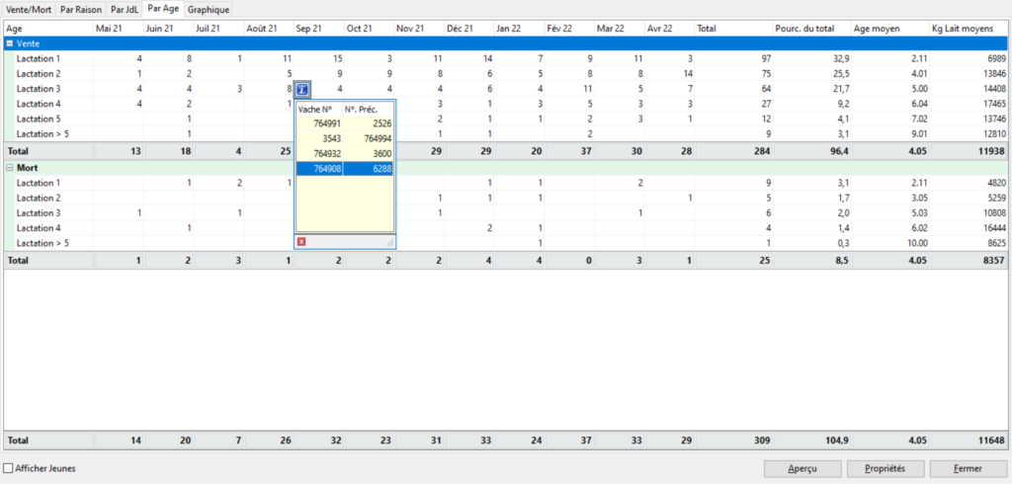The image size is (1012, 484).
Task: Select the Lactation 1 row under Vente
Action: tap(40, 59)
